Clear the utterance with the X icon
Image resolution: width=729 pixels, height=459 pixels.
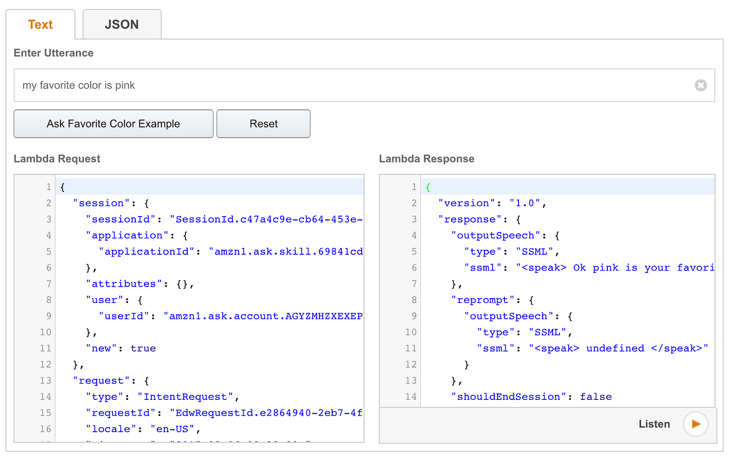(700, 85)
